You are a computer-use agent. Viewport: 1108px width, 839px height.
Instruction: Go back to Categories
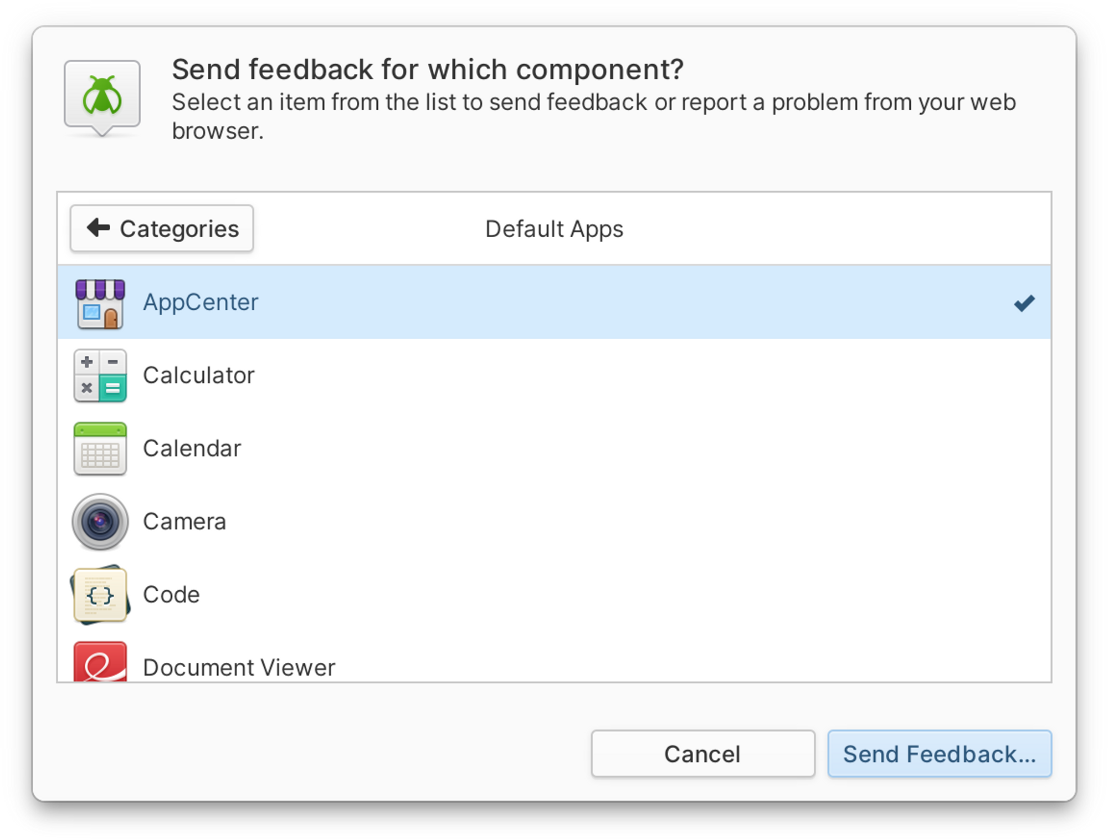tap(162, 228)
